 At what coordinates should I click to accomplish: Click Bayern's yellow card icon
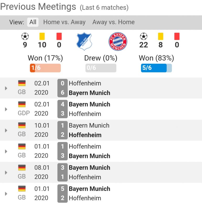click(160, 36)
